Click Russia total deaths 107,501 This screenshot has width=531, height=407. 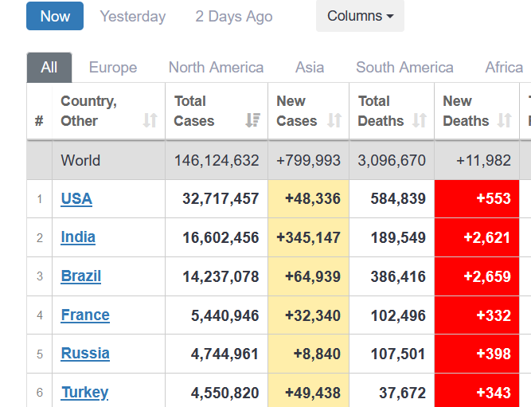398,354
